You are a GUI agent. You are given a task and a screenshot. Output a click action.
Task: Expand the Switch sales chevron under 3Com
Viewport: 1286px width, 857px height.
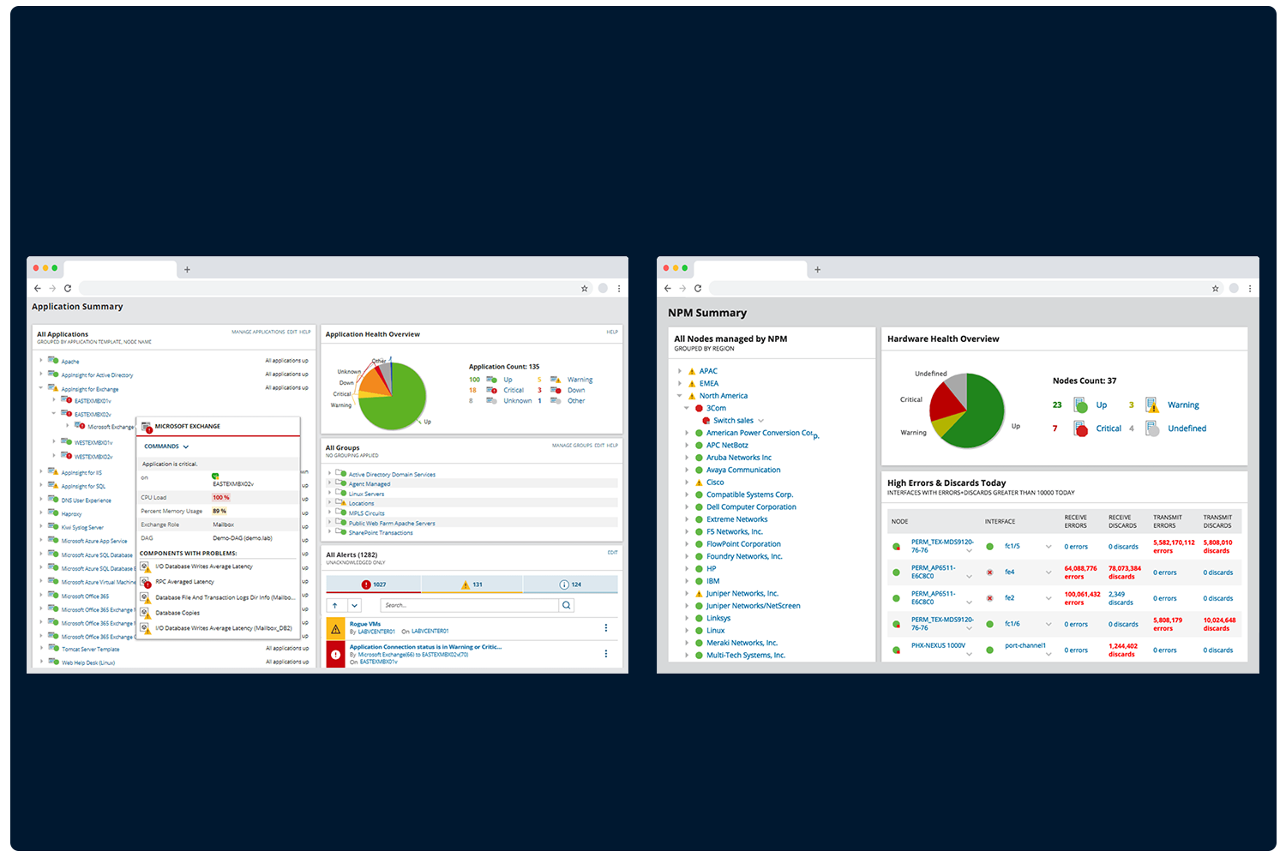click(x=761, y=421)
